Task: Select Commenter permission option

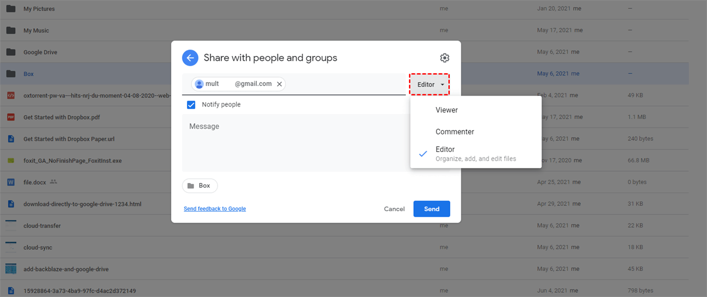Action: [x=455, y=132]
